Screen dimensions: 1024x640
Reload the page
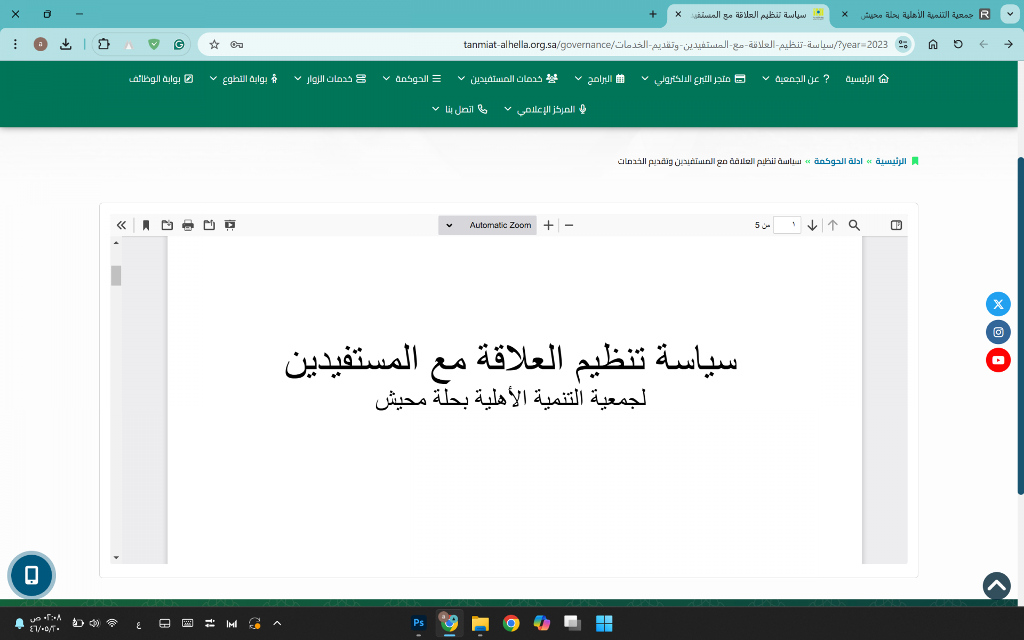(x=958, y=44)
